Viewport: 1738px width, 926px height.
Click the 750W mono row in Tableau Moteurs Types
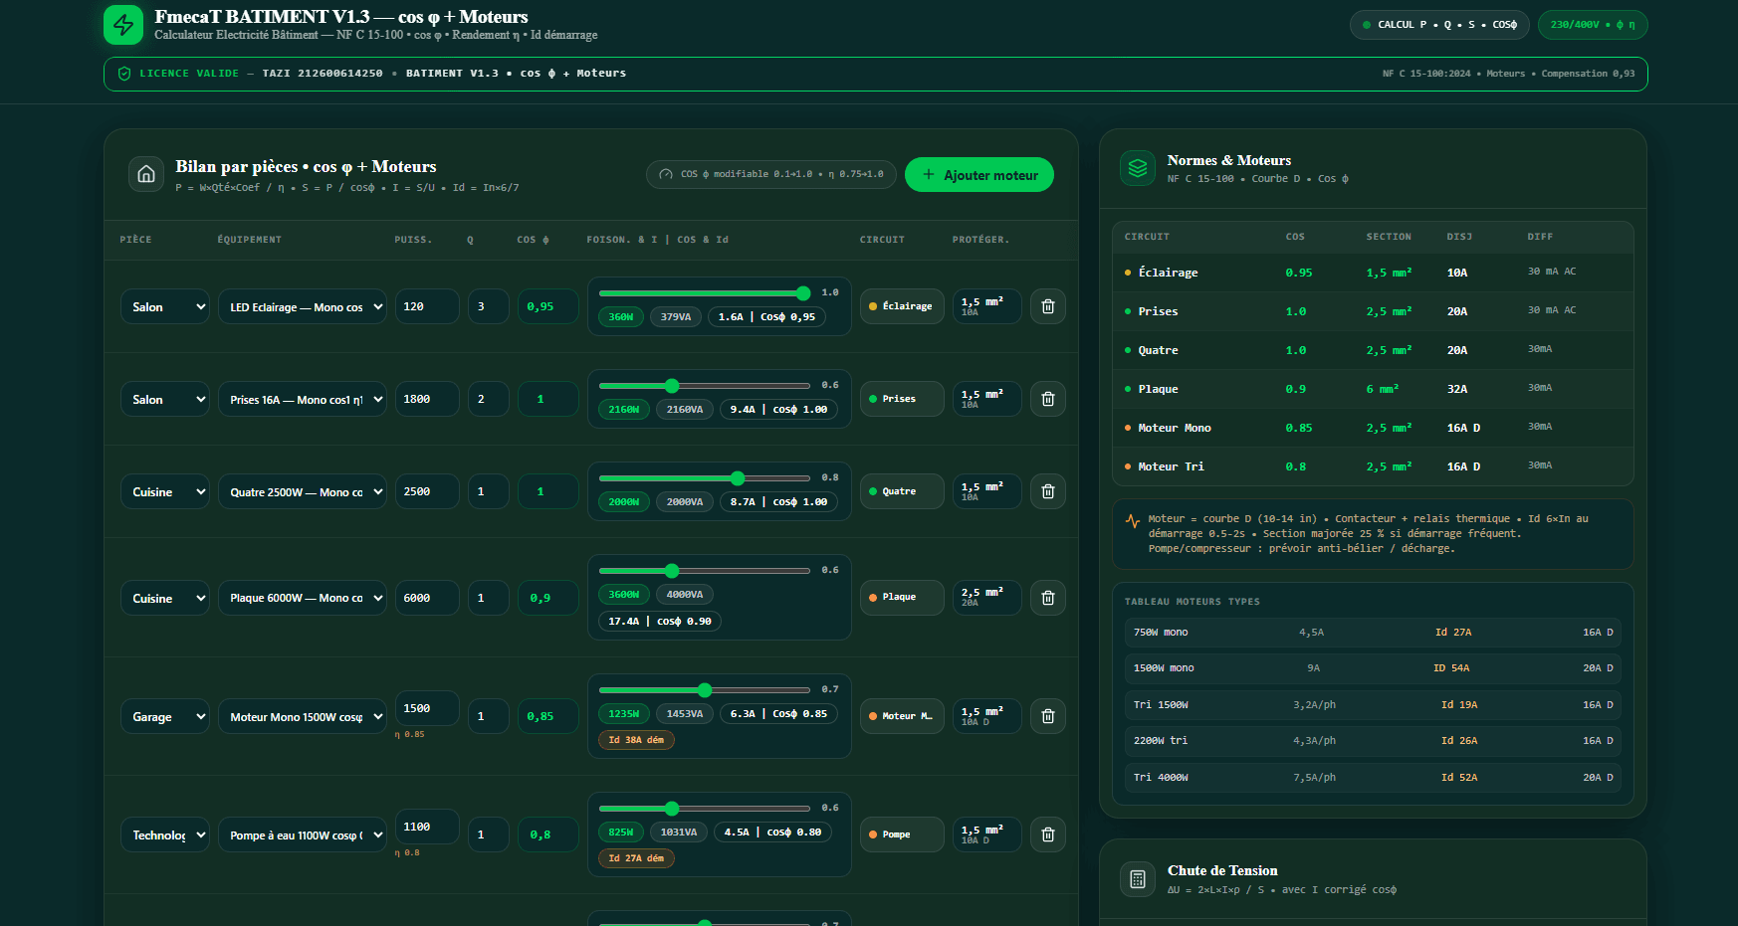pos(1373,633)
